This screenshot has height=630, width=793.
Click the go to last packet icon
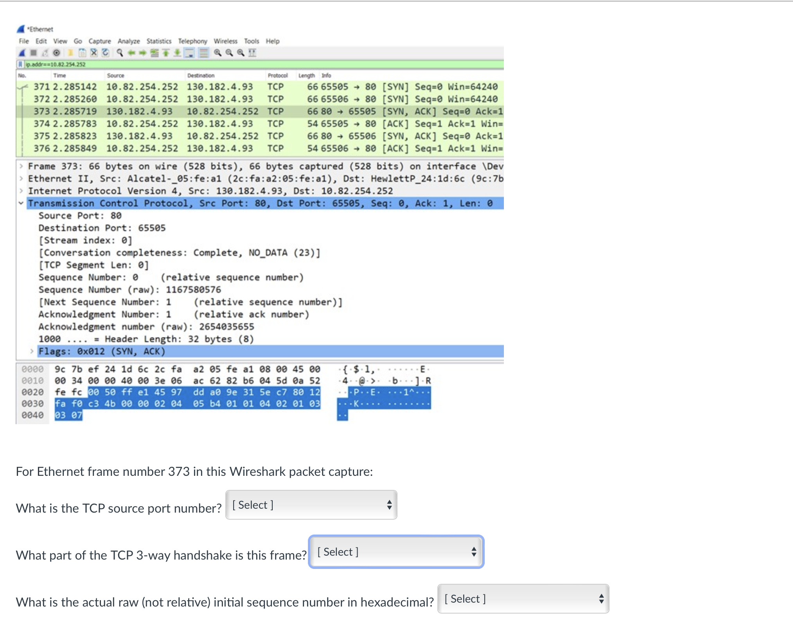coord(178,53)
